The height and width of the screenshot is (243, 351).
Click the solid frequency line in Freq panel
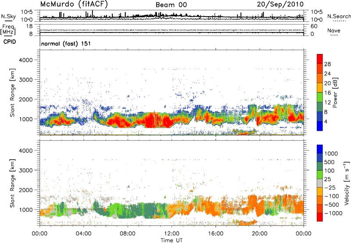coord(172,32)
